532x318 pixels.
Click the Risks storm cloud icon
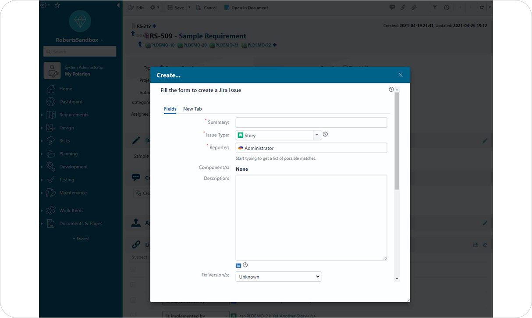51,141
